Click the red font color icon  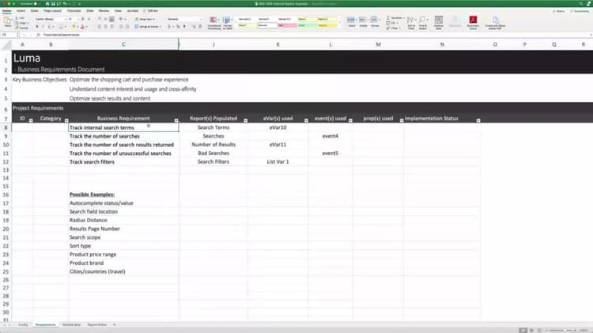[82, 27]
